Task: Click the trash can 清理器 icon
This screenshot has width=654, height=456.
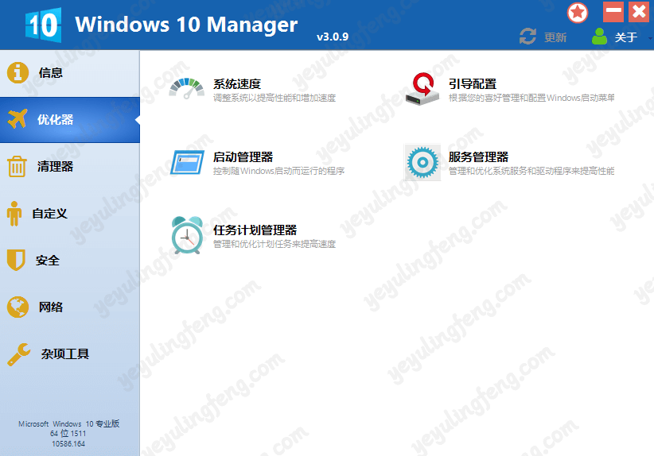Action: pos(17,166)
